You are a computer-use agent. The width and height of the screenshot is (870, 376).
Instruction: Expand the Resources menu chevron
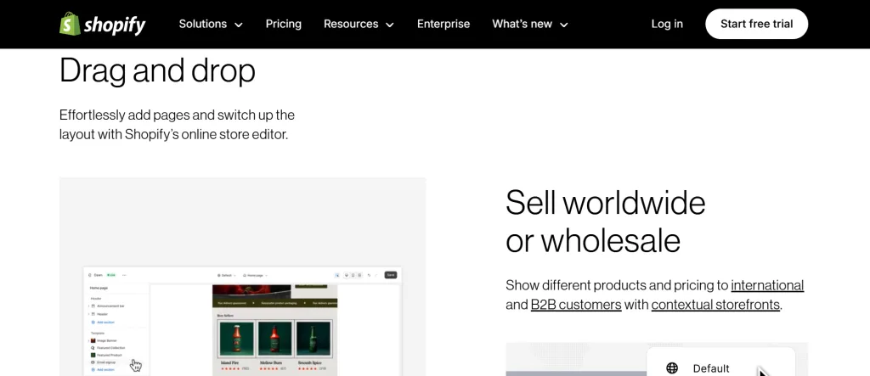[x=390, y=25]
